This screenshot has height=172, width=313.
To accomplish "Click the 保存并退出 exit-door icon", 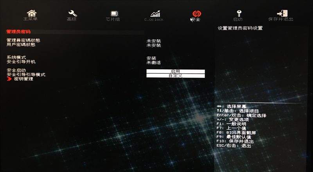I will 282,13.
